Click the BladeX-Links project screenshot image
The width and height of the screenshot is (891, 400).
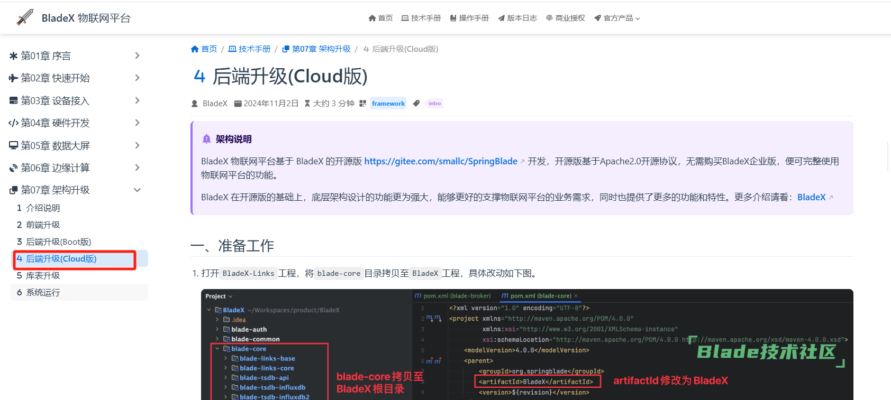[x=527, y=345]
